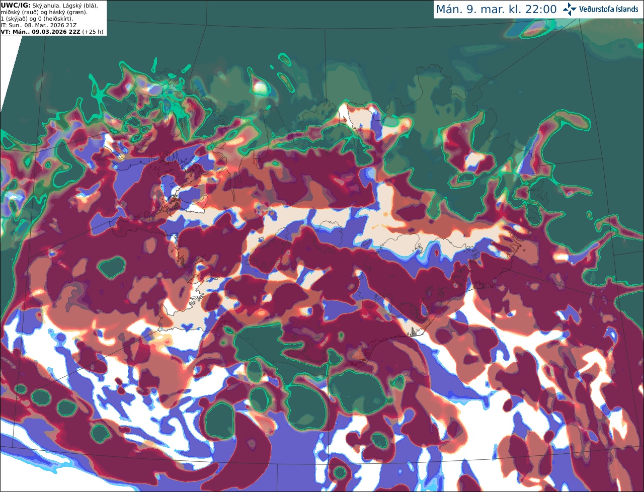This screenshot has height=492, width=644.
Task: Click the Veðurstofa Íslands pinwheel logo icon
Action: (570, 9)
